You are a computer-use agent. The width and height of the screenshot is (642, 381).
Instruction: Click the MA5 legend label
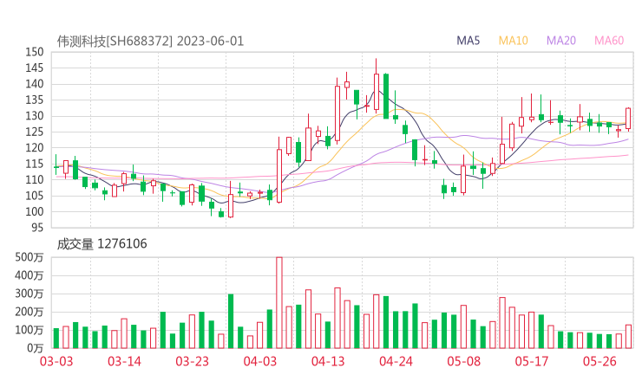pyautogui.click(x=468, y=41)
